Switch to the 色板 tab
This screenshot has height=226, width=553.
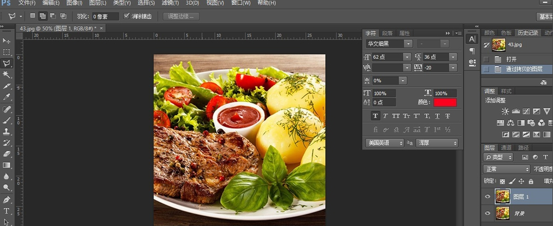coord(506,33)
